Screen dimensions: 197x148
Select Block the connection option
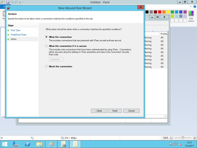pos(46,66)
